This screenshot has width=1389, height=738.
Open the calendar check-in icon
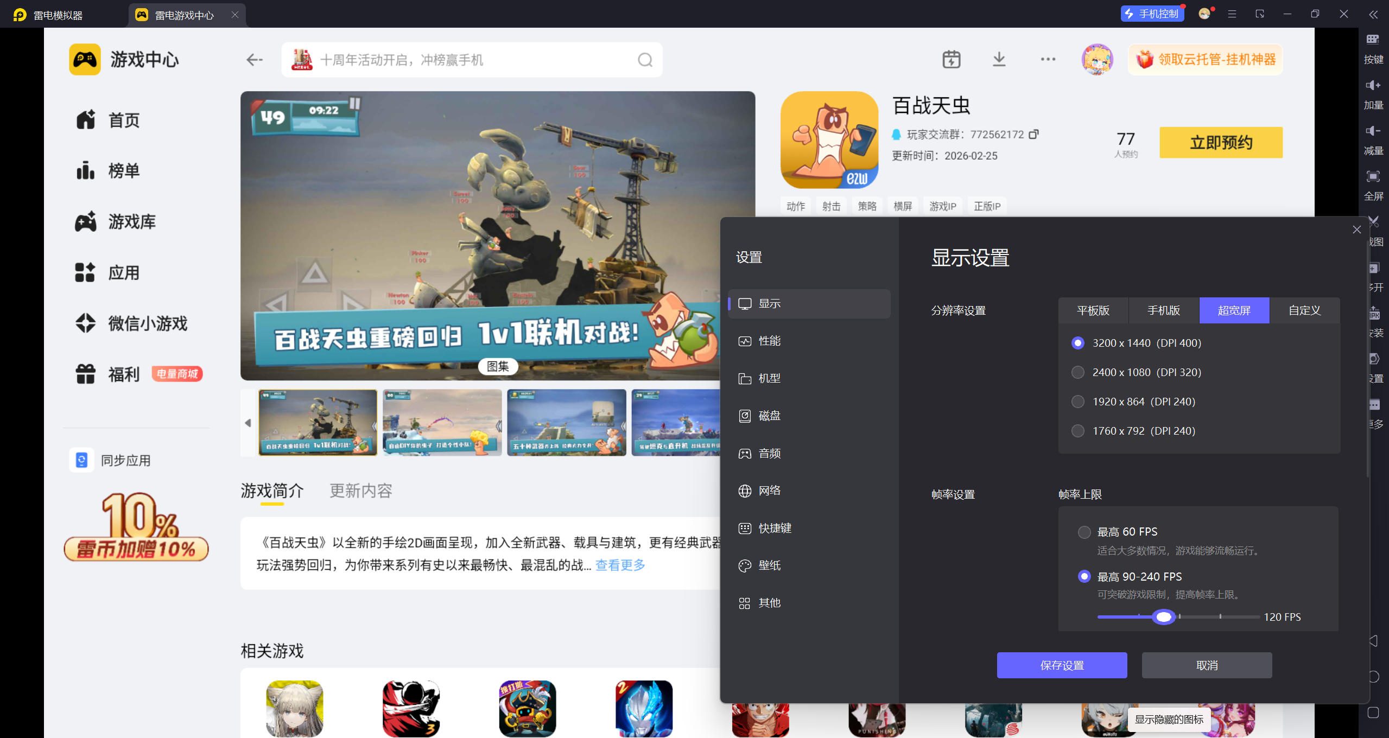[x=951, y=59]
